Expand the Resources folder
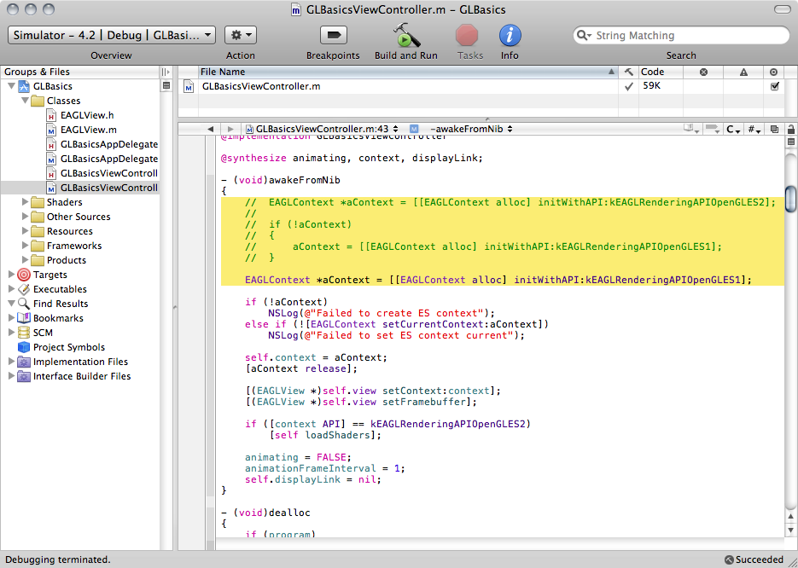The image size is (798, 568). 25,231
